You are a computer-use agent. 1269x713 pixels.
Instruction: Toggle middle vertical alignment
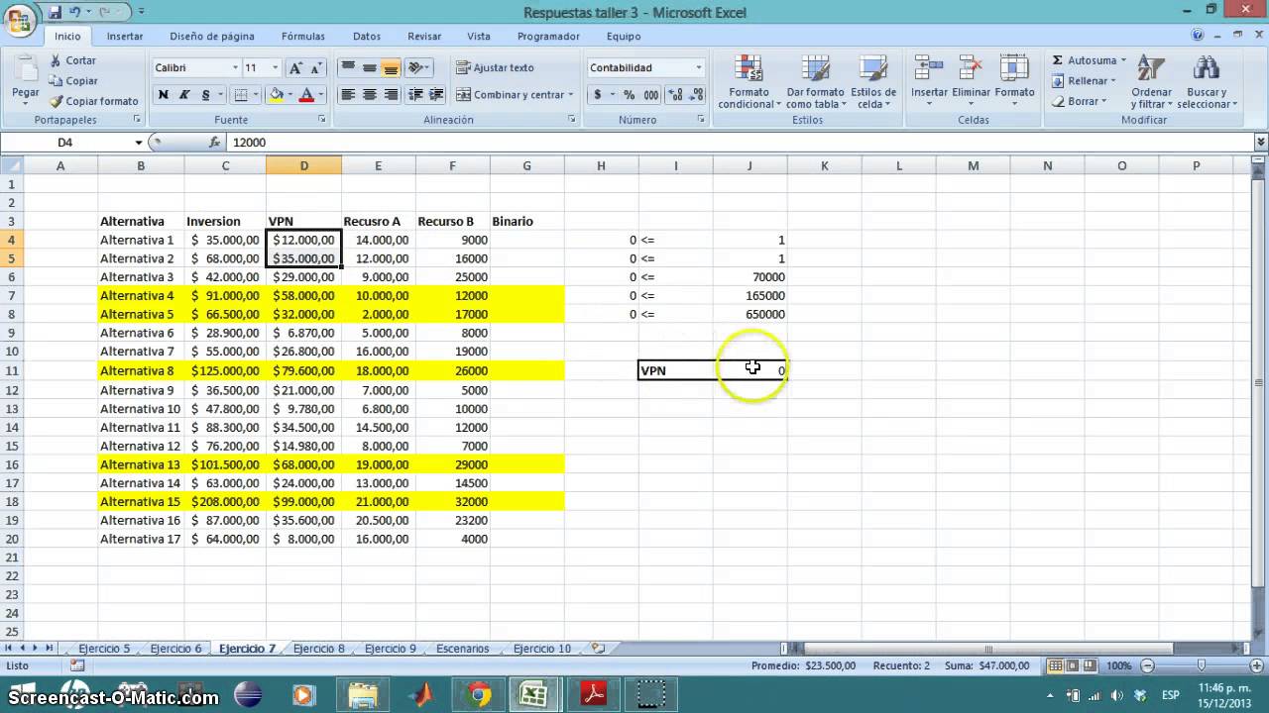(369, 67)
